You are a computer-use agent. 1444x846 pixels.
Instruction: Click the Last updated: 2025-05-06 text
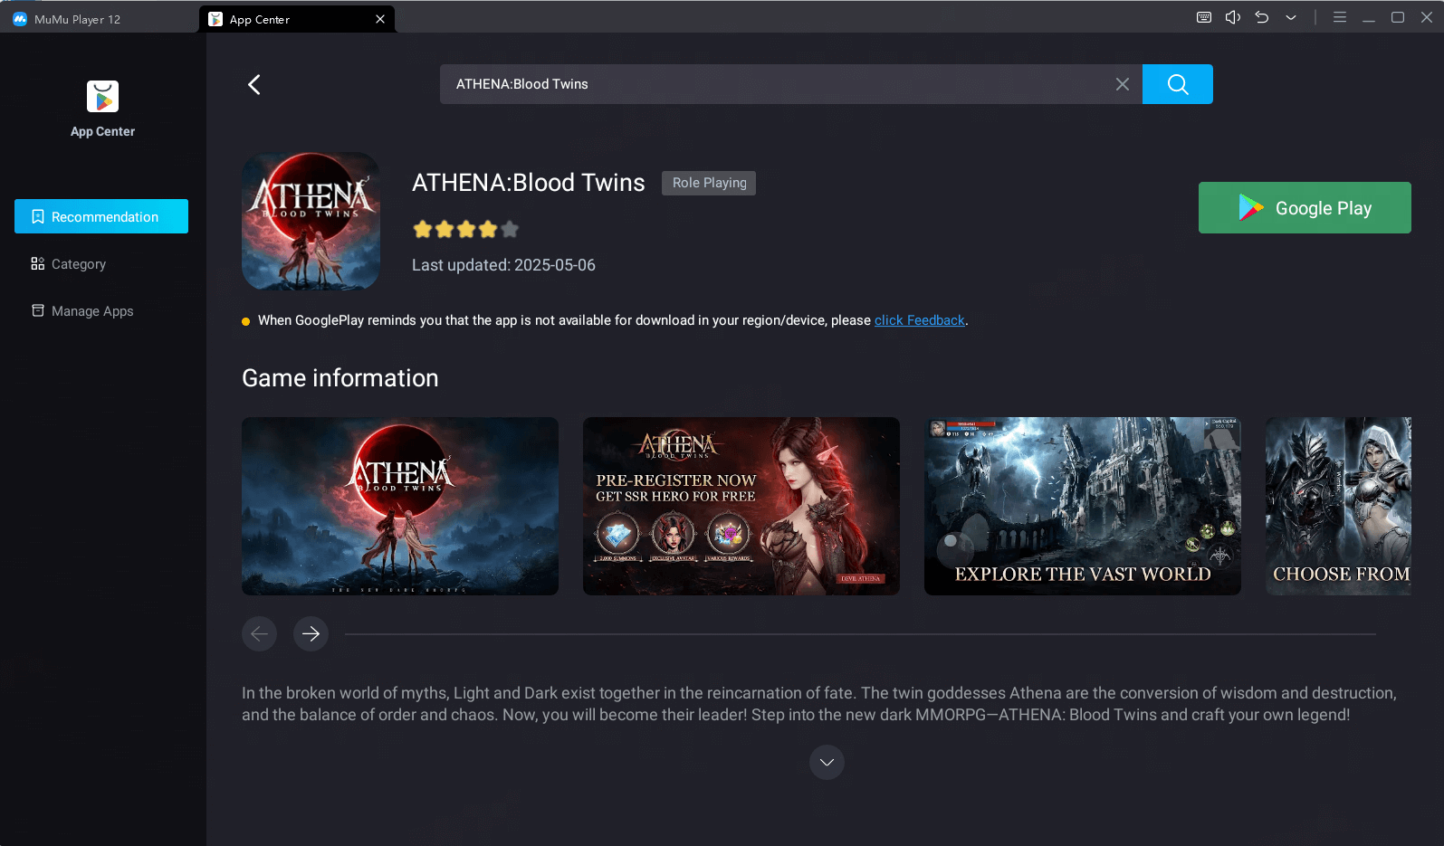(x=503, y=265)
